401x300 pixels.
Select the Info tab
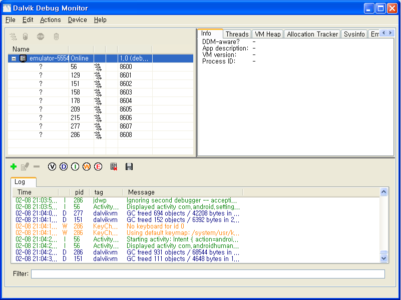point(210,33)
